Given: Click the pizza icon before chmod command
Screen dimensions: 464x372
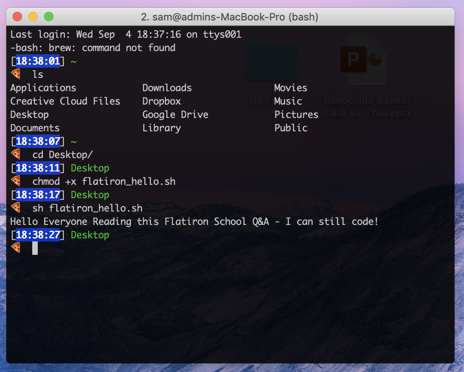Looking at the screenshot, I should (x=16, y=181).
